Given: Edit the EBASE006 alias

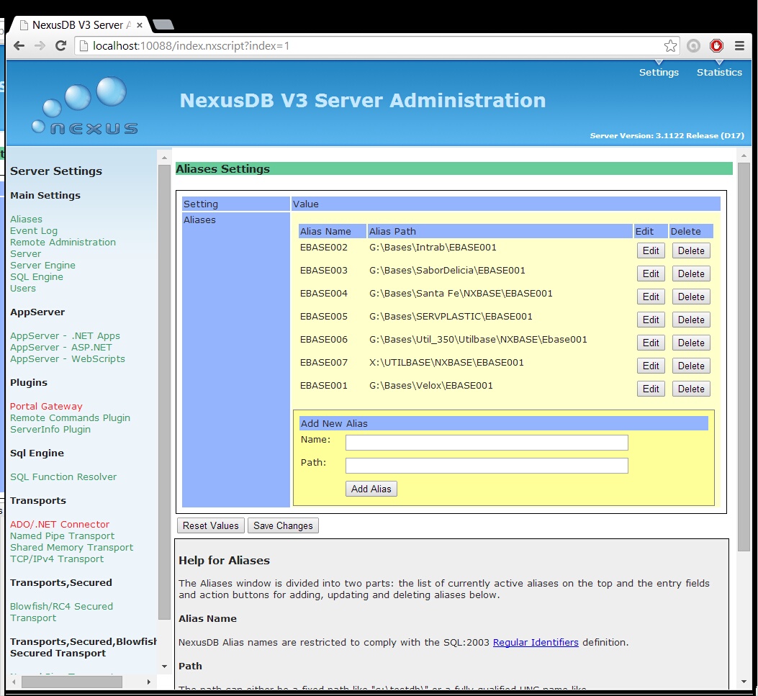Looking at the screenshot, I should coord(651,343).
